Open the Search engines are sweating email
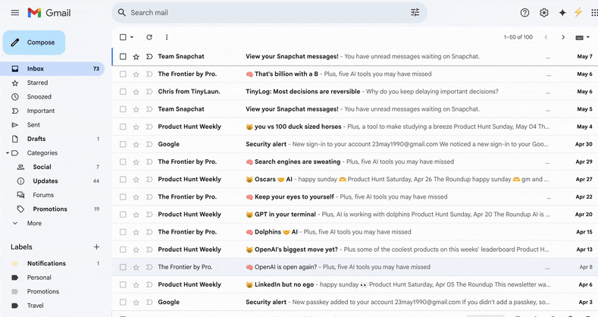 coord(355,162)
